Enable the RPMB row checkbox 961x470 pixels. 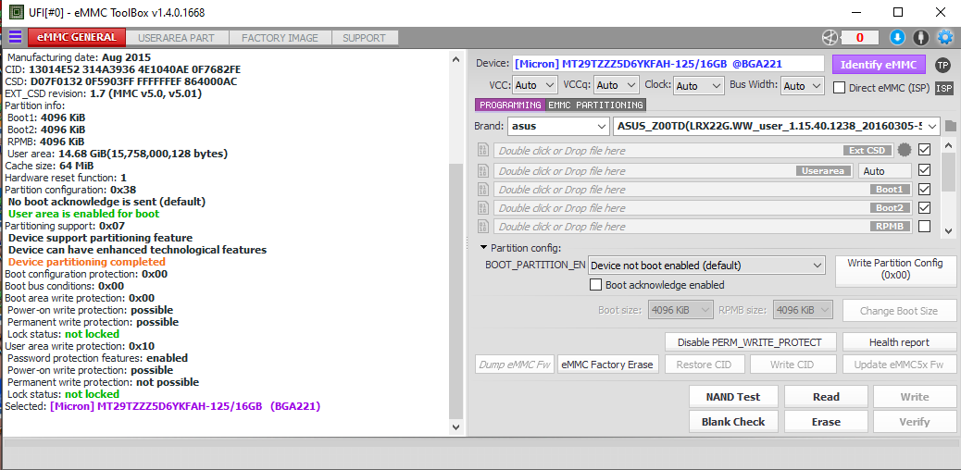pos(925,226)
